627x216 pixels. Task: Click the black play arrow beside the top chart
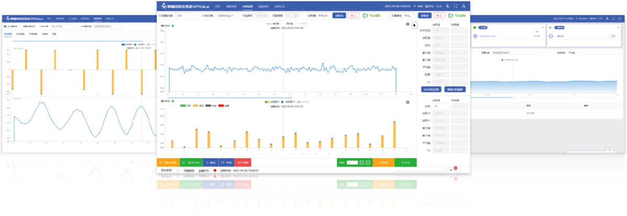[x=414, y=25]
